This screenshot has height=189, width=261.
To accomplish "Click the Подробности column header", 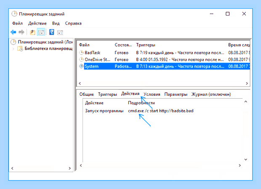I will (141, 103).
